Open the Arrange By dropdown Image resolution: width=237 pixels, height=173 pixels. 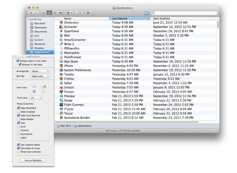[x=40, y=71]
